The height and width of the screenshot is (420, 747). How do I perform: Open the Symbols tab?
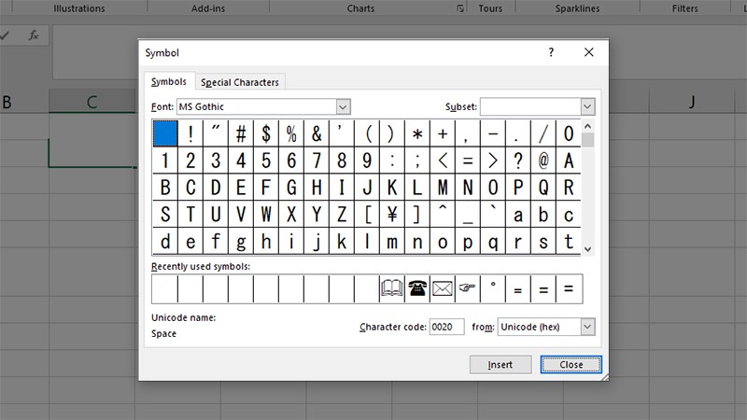tap(169, 82)
